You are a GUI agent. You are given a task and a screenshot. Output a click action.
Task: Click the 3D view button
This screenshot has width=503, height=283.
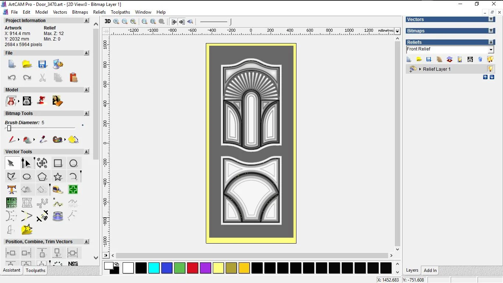point(107,21)
